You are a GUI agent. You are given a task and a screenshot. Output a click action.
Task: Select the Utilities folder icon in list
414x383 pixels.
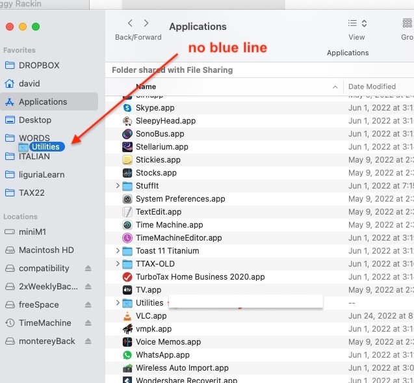[127, 303]
